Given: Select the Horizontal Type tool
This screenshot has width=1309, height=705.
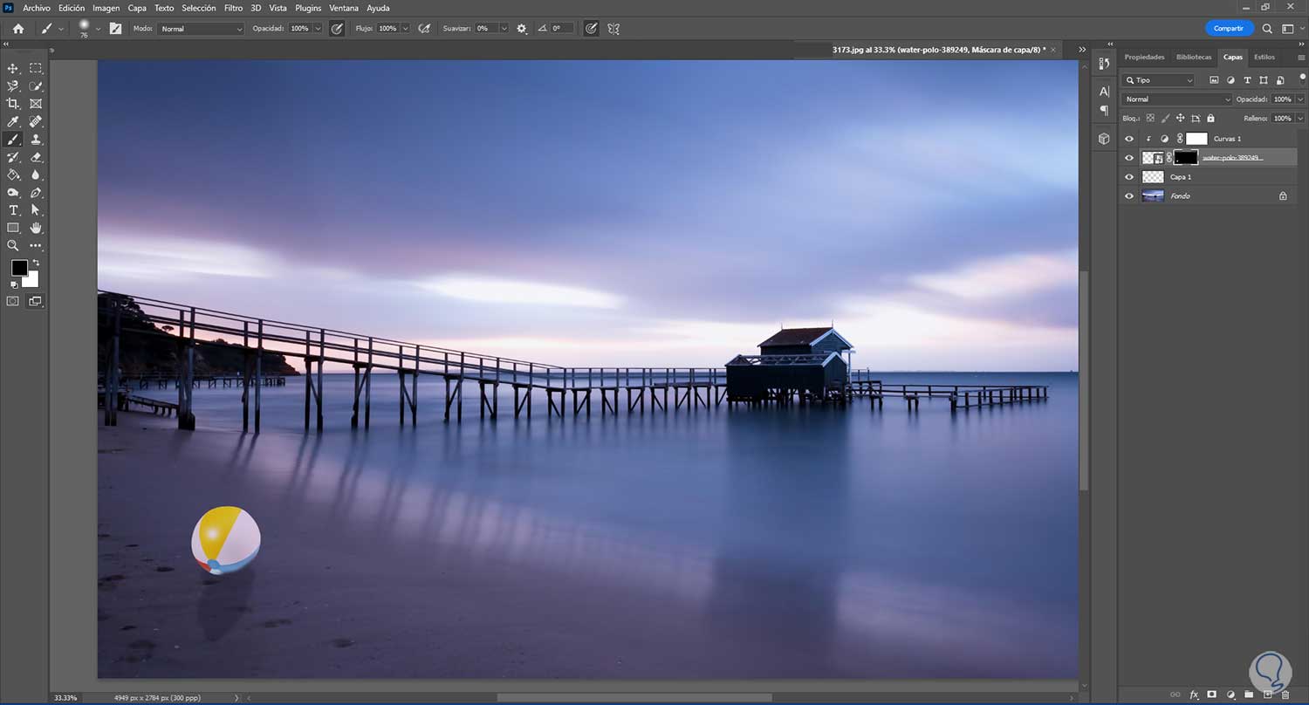Looking at the screenshot, I should pos(13,210).
